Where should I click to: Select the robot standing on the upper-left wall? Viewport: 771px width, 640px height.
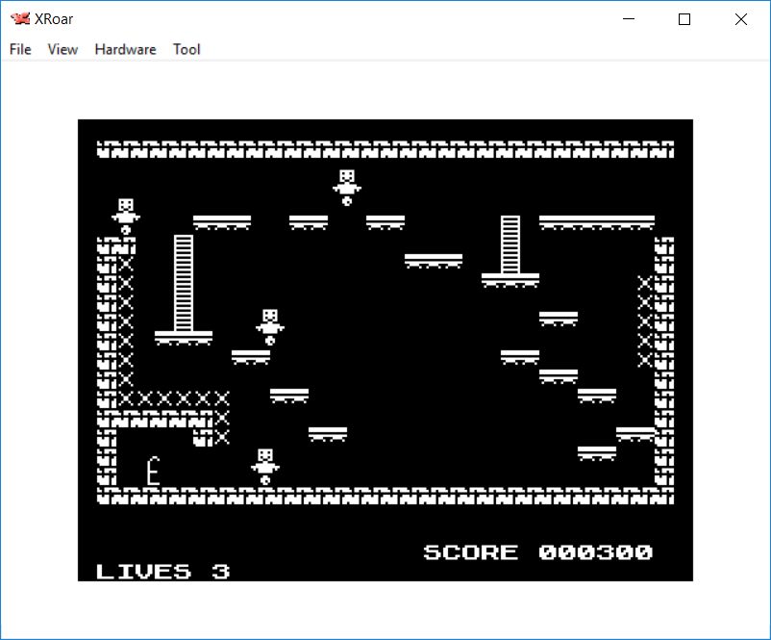[125, 217]
